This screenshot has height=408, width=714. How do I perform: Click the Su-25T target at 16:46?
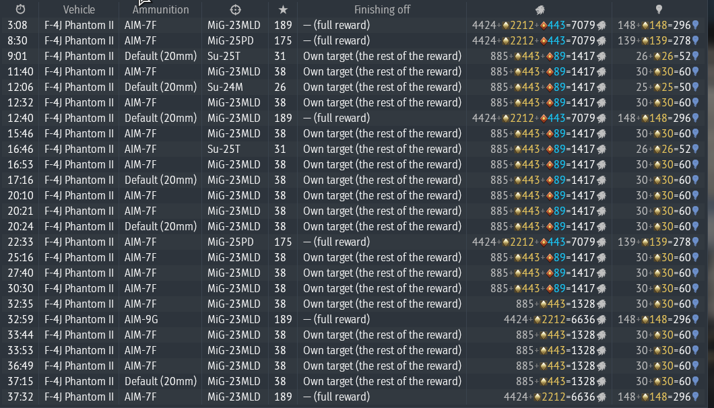tap(224, 149)
